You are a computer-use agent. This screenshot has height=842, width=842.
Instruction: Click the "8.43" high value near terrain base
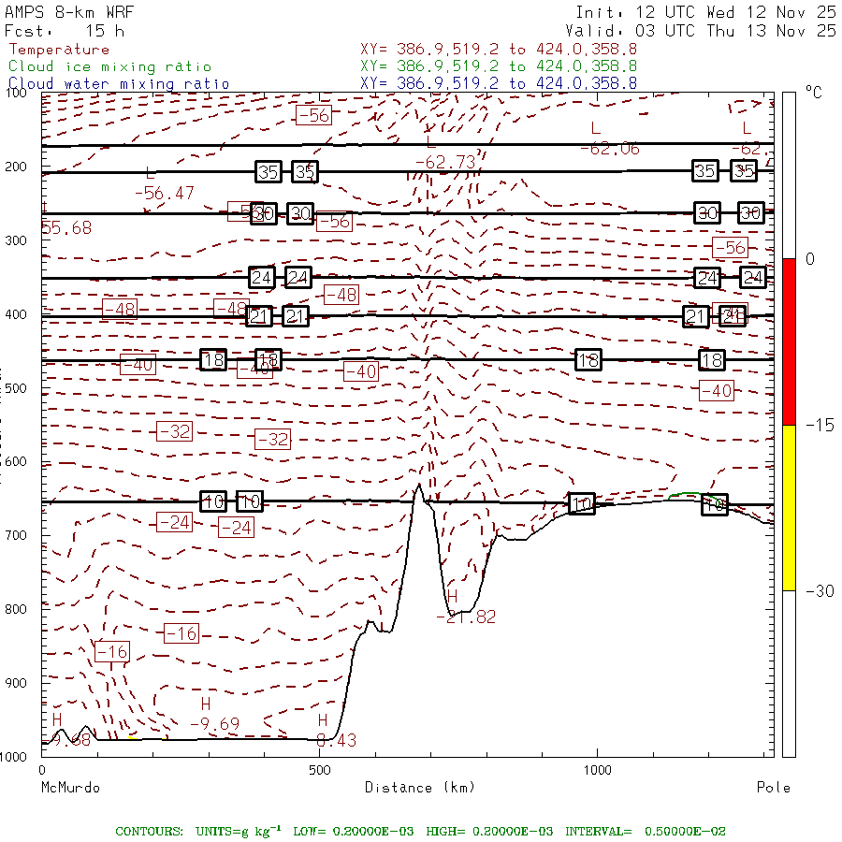[x=337, y=741]
